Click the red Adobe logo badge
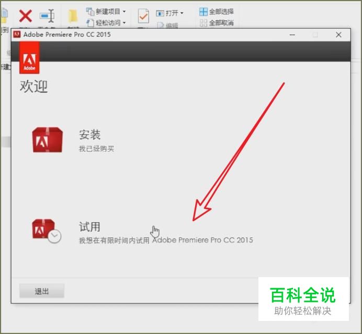This screenshot has height=334, width=362. tap(29, 57)
